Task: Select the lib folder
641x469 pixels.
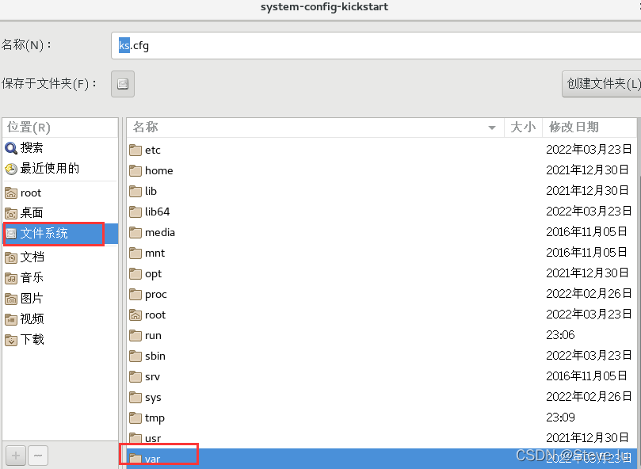Action: (381, 191)
